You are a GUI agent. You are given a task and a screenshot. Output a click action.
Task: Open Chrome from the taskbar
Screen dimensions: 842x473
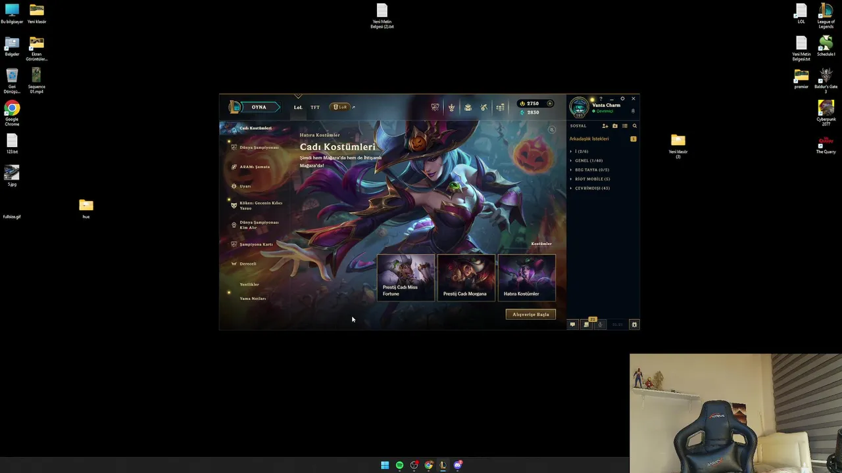(x=428, y=465)
